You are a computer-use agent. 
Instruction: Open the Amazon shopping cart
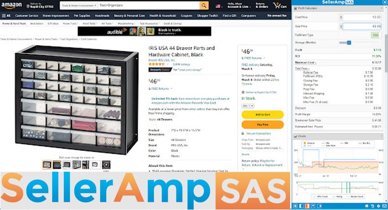(x=280, y=5)
